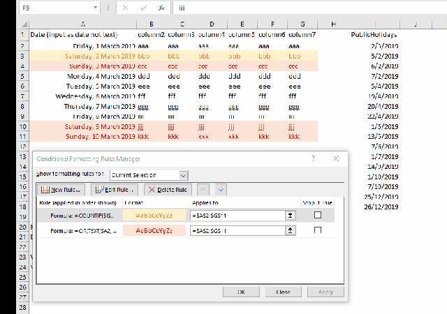Click the column7 header cell
The height and width of the screenshot is (314, 447).
coord(302,35)
